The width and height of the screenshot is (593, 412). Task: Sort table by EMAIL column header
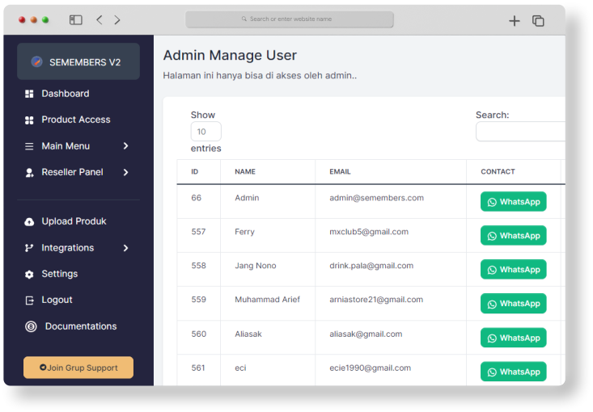pos(340,171)
